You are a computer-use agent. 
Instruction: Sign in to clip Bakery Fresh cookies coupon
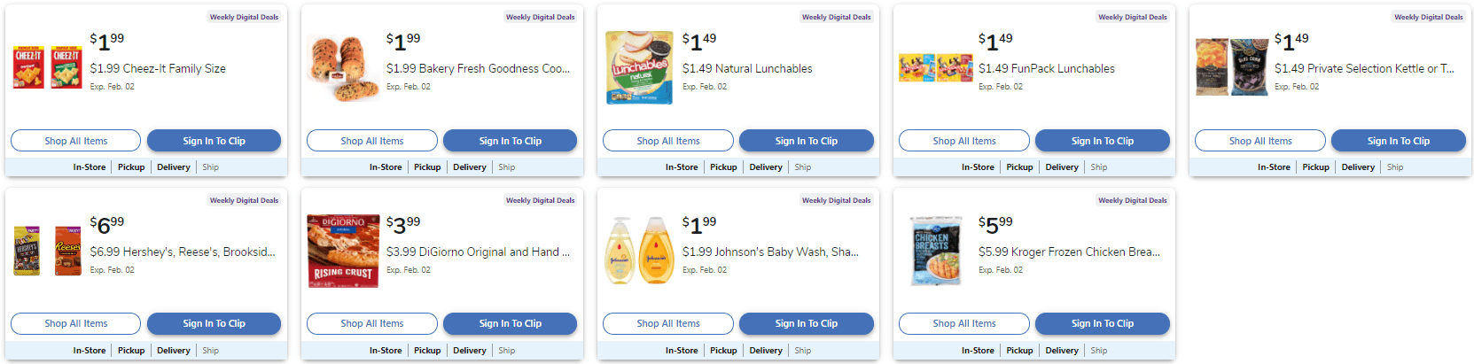coord(510,141)
